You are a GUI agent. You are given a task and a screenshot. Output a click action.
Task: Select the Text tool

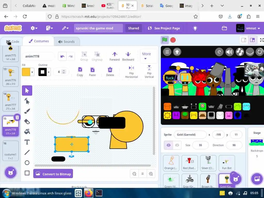pos(27,142)
